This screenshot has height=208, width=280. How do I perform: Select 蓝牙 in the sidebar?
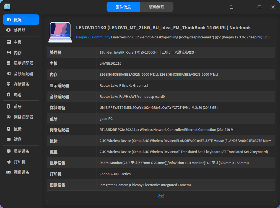[x=21, y=106]
